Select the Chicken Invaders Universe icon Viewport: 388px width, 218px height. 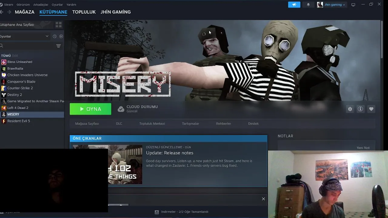coord(4,75)
